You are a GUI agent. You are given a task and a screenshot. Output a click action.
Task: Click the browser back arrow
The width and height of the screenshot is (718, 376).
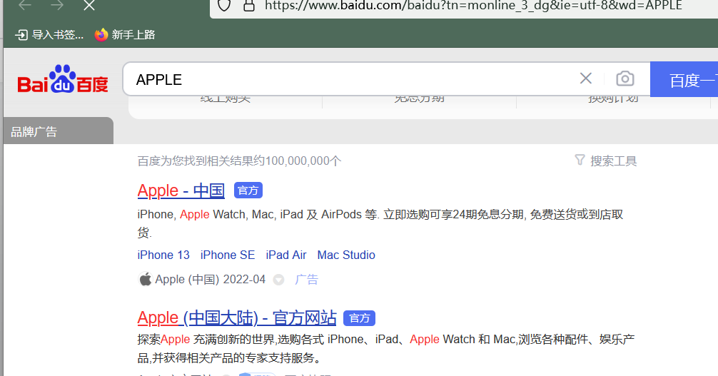coord(25,5)
